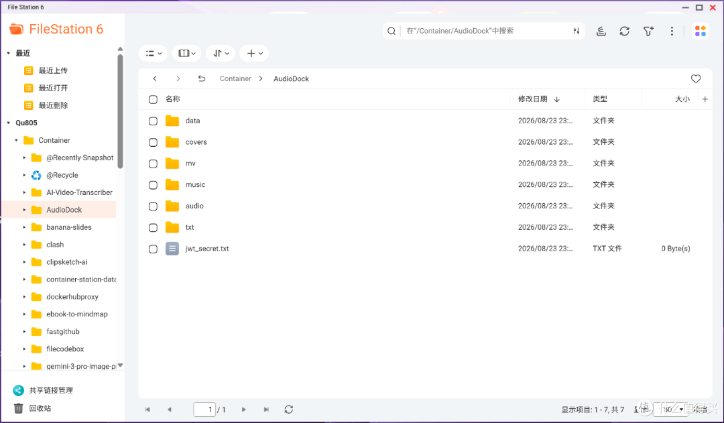Open the list view mode dropdown

[154, 54]
